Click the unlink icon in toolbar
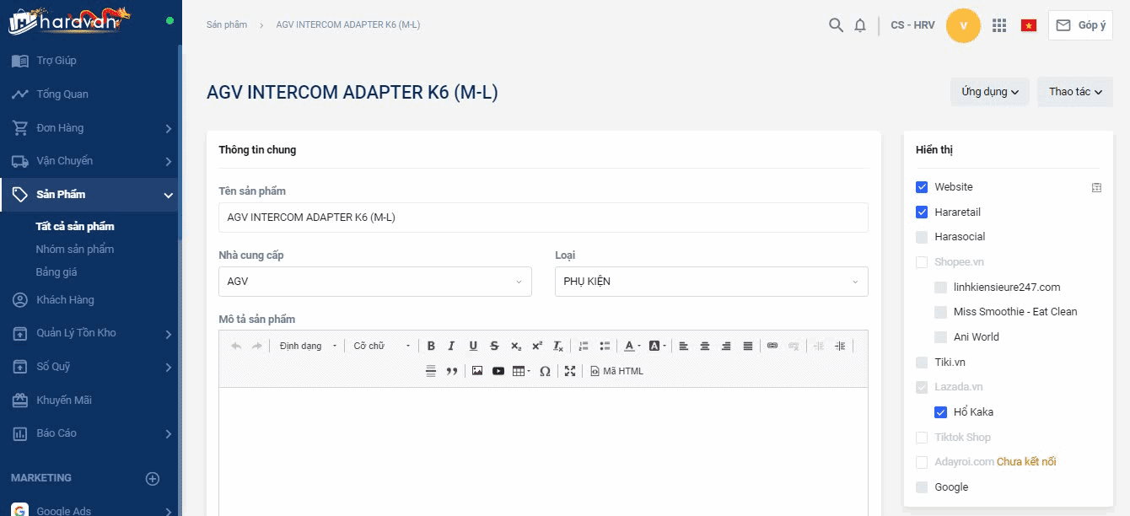The height and width of the screenshot is (516, 1130). 794,346
